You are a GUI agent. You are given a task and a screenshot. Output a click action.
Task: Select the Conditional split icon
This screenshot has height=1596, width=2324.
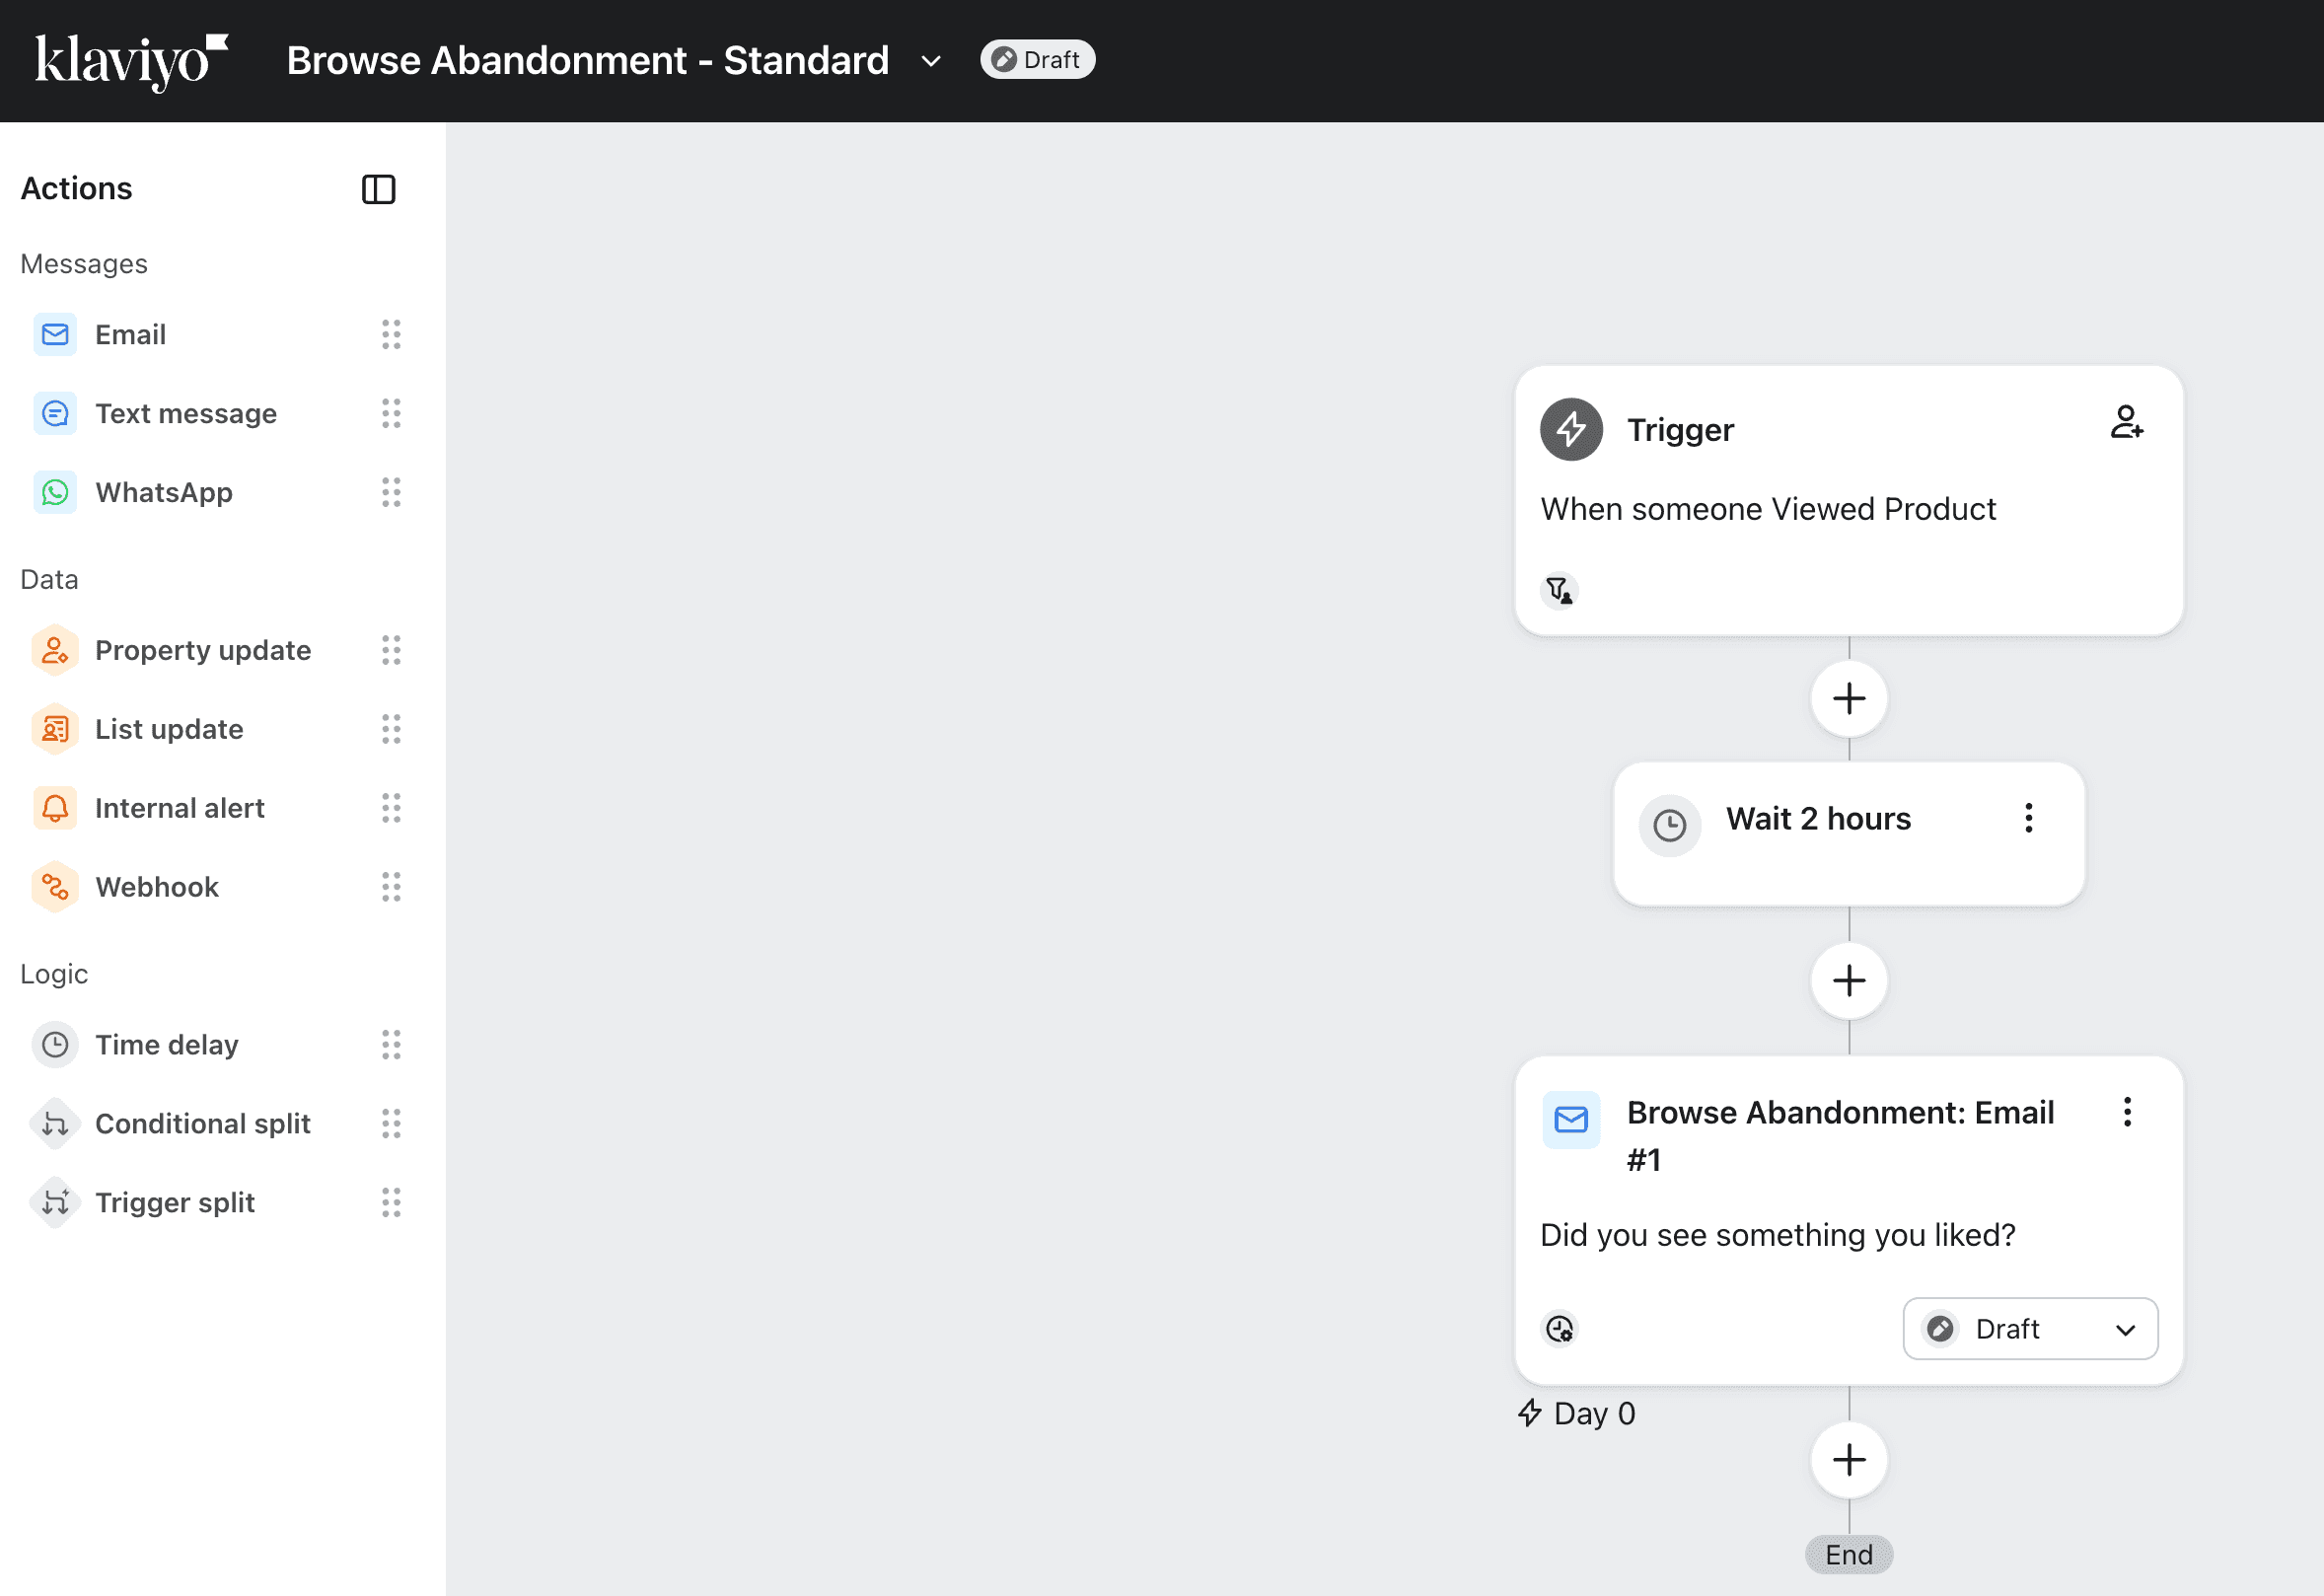click(x=55, y=1124)
